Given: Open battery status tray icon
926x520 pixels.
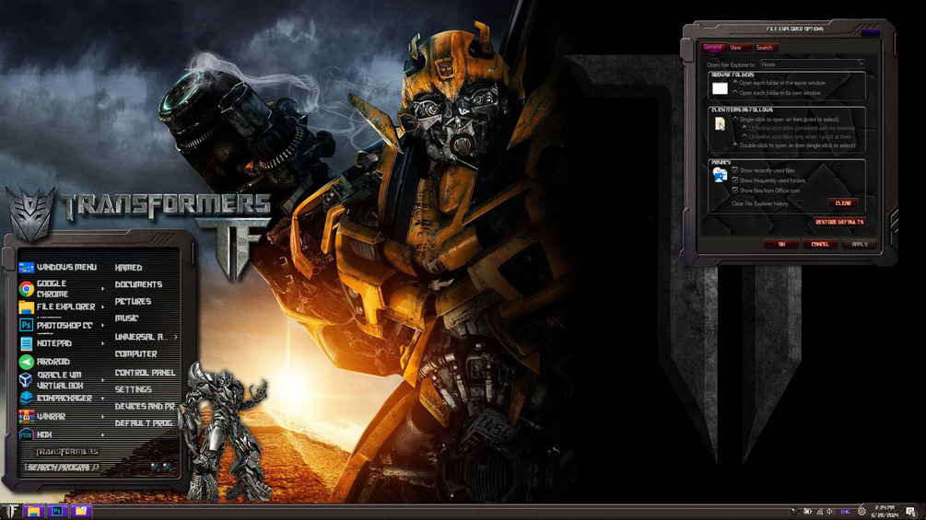Looking at the screenshot, I should tap(807, 511).
